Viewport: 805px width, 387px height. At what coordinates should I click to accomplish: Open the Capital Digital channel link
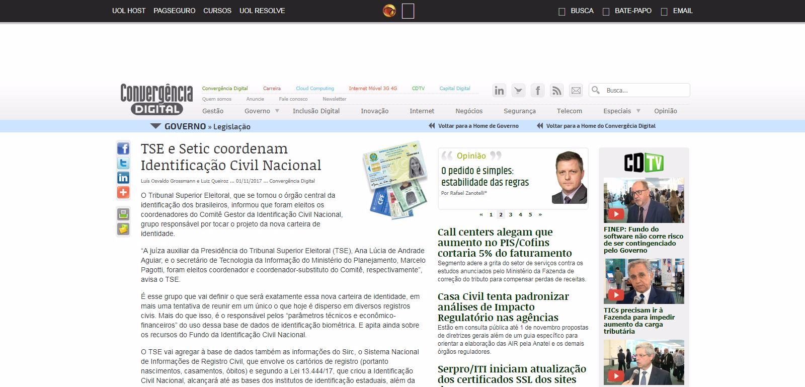[455, 89]
